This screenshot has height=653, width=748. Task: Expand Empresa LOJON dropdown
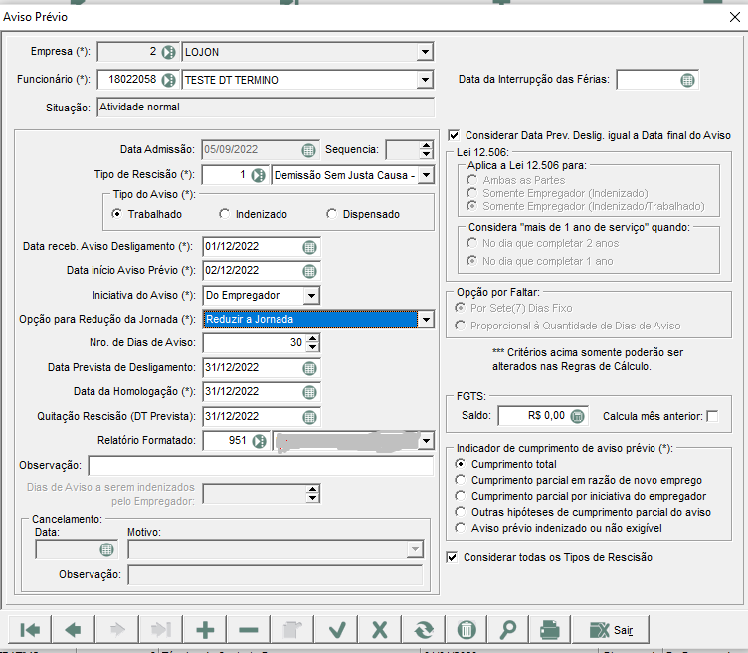point(424,52)
